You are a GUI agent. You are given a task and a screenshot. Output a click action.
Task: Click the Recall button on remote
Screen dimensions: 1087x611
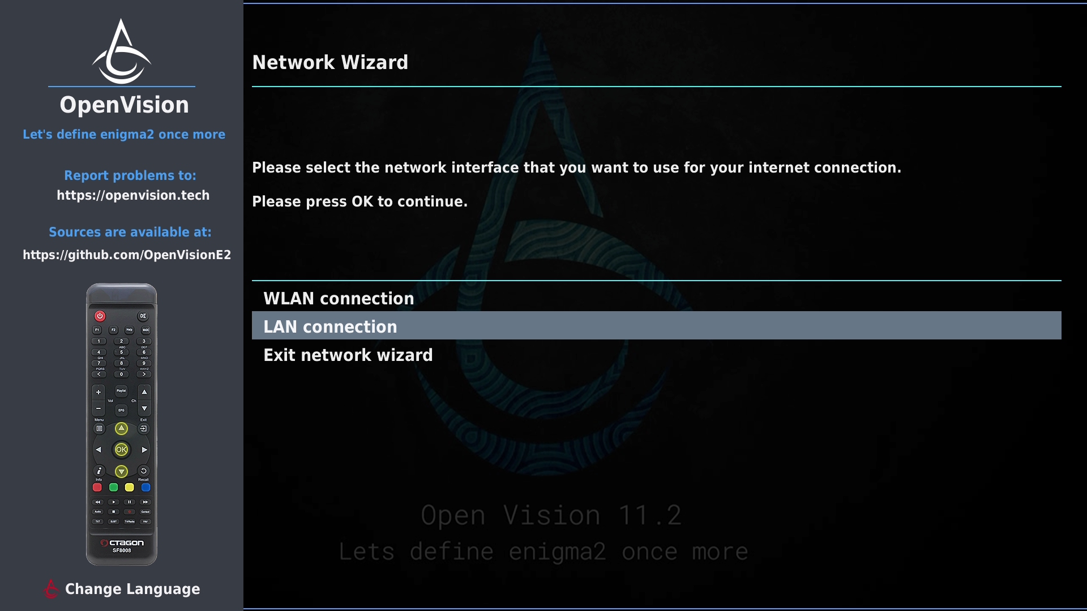pyautogui.click(x=143, y=471)
